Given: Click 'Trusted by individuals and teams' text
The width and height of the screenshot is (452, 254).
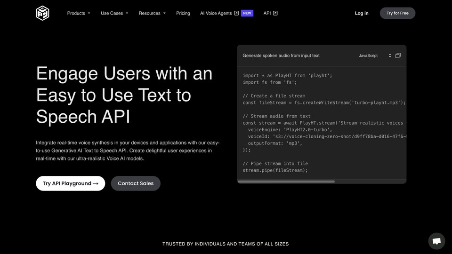Looking at the screenshot, I should (x=226, y=244).
